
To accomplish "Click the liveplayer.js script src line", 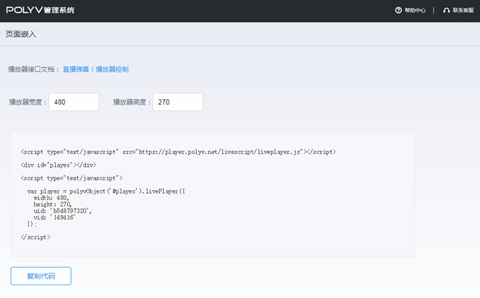I will click(x=178, y=152).
